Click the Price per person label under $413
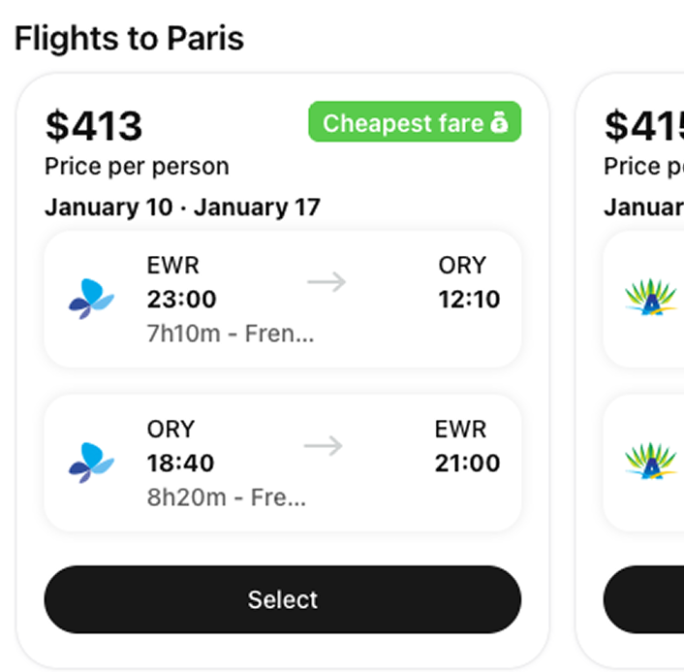This screenshot has width=684, height=672. (137, 167)
